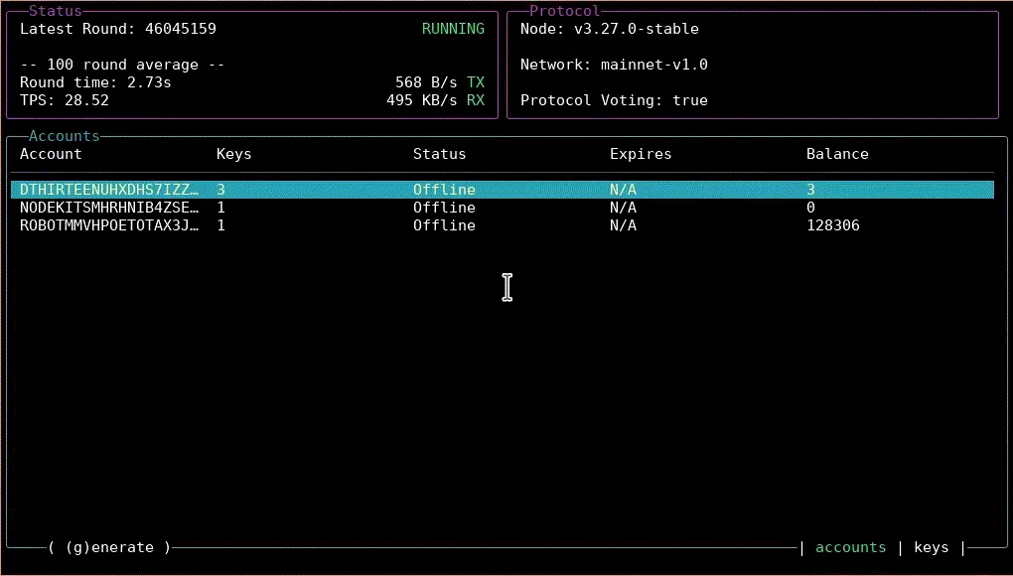Click the Expires column header
The image size is (1013, 576).
(640, 154)
